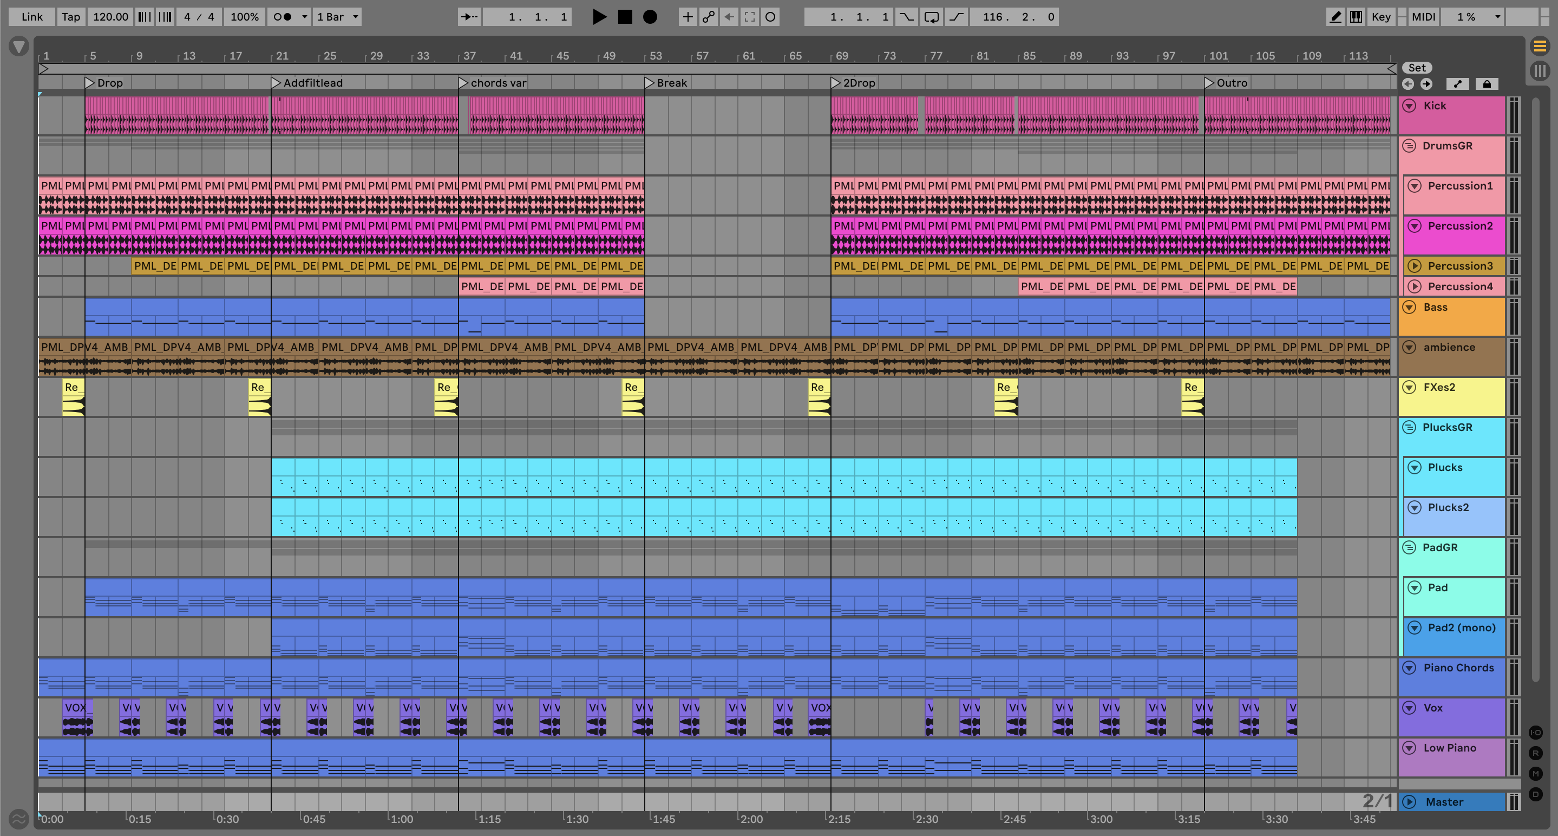Click the Set locator button
Image resolution: width=1558 pixels, height=836 pixels.
click(1417, 68)
